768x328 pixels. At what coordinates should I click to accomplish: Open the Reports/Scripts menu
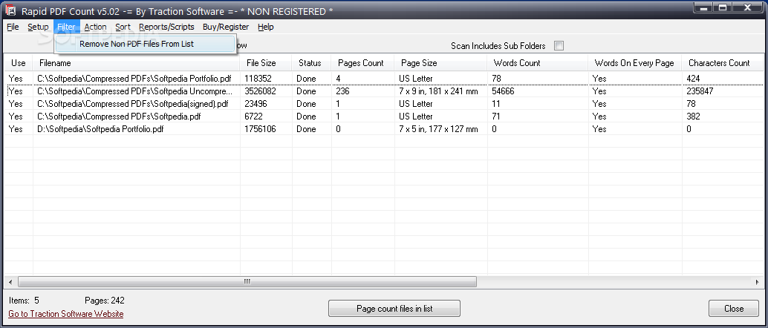[x=166, y=27]
